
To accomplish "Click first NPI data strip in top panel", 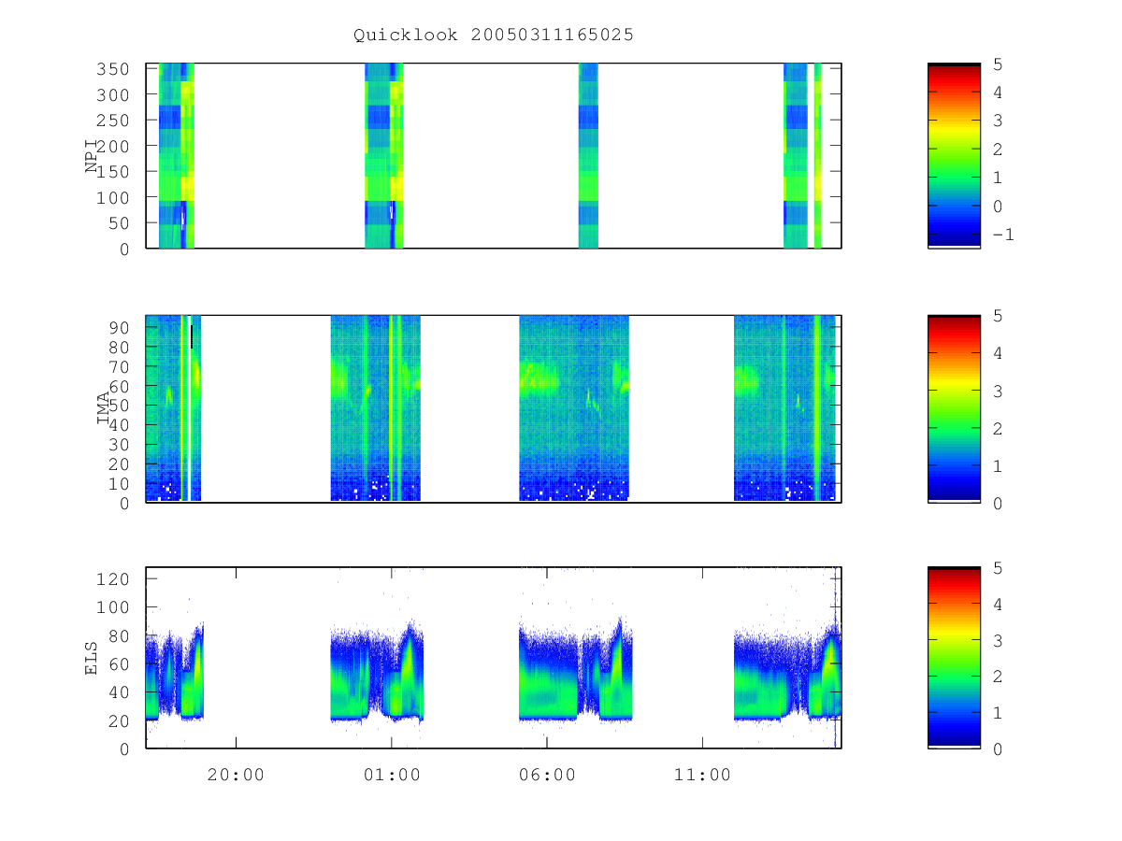I will 177,156.
